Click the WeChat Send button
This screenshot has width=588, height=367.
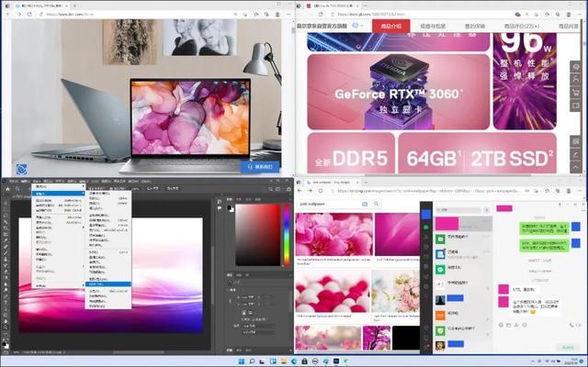coord(568,347)
